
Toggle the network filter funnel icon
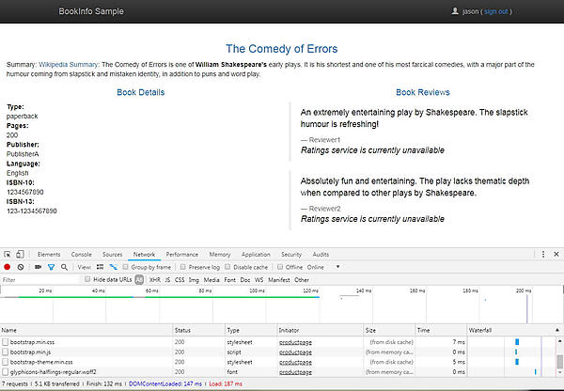(50, 267)
